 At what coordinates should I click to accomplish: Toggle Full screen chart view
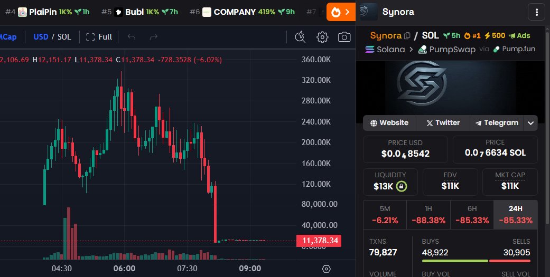tap(99, 37)
